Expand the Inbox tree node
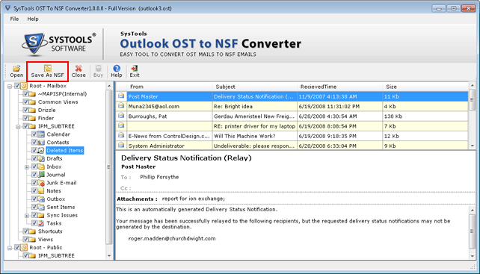 tap(27, 167)
